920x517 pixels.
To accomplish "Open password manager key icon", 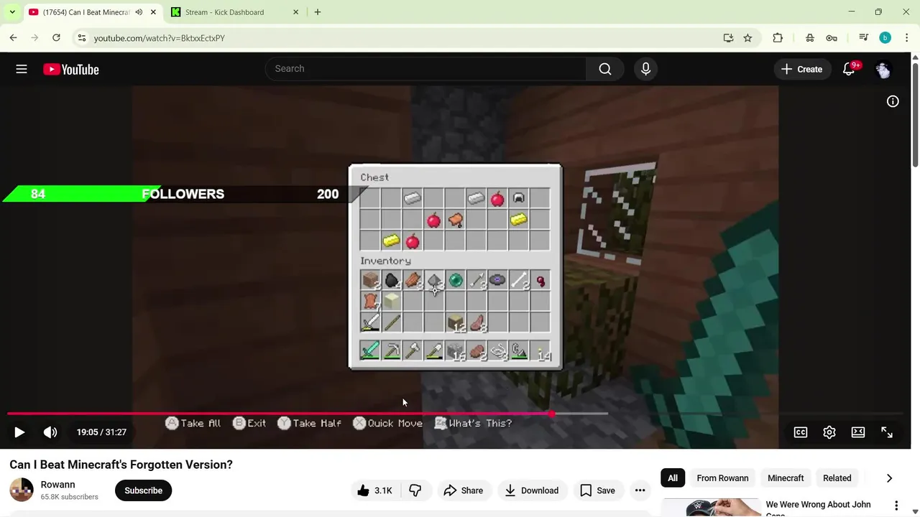I will 832,38.
